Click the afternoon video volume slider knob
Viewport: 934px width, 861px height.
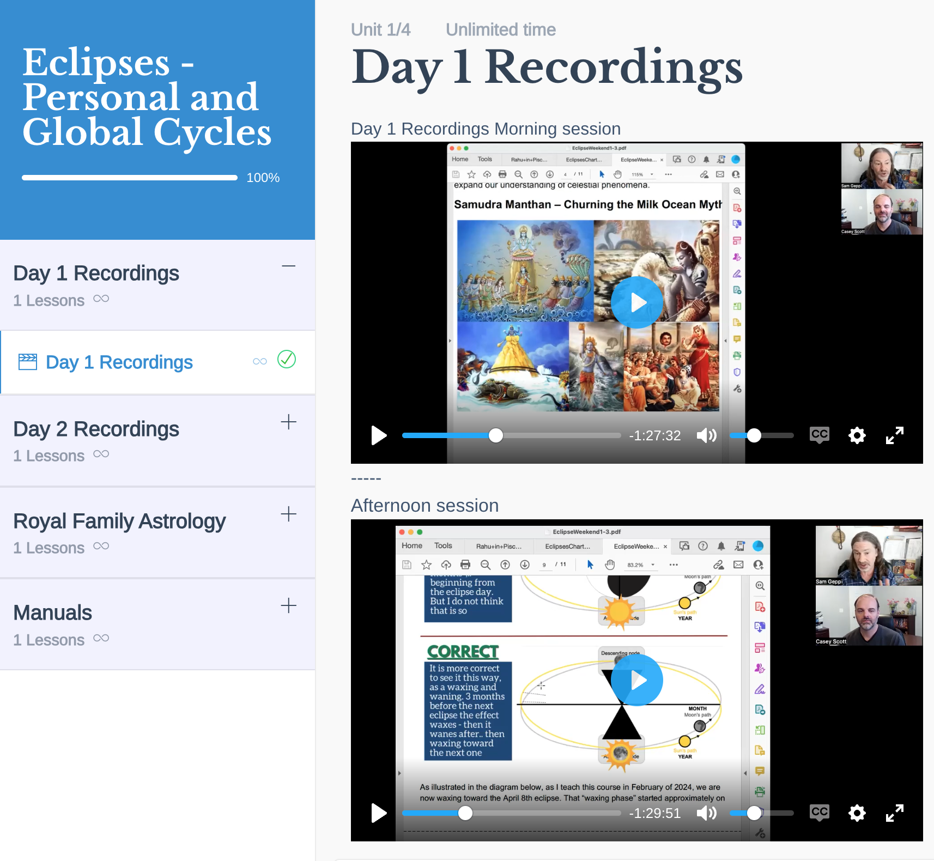click(x=754, y=813)
